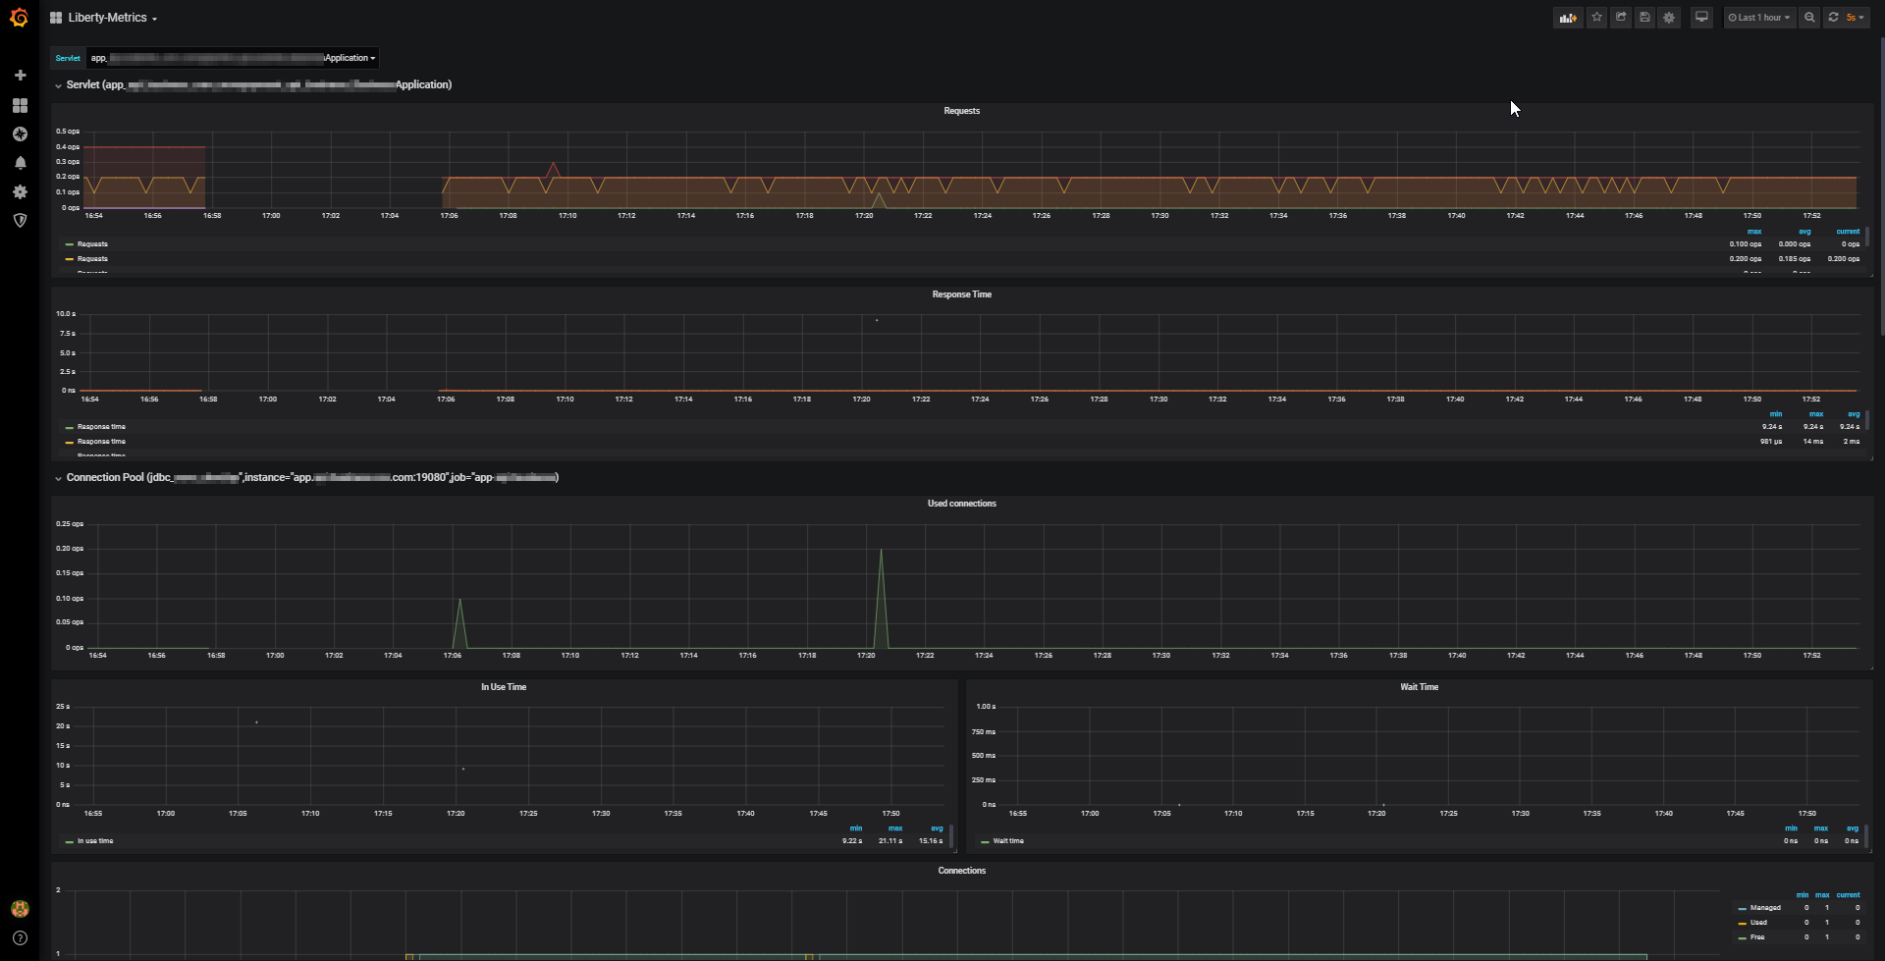Screen dimensions: 1885x961
Task: Open the Grafana logo home menu
Action: [x=19, y=18]
